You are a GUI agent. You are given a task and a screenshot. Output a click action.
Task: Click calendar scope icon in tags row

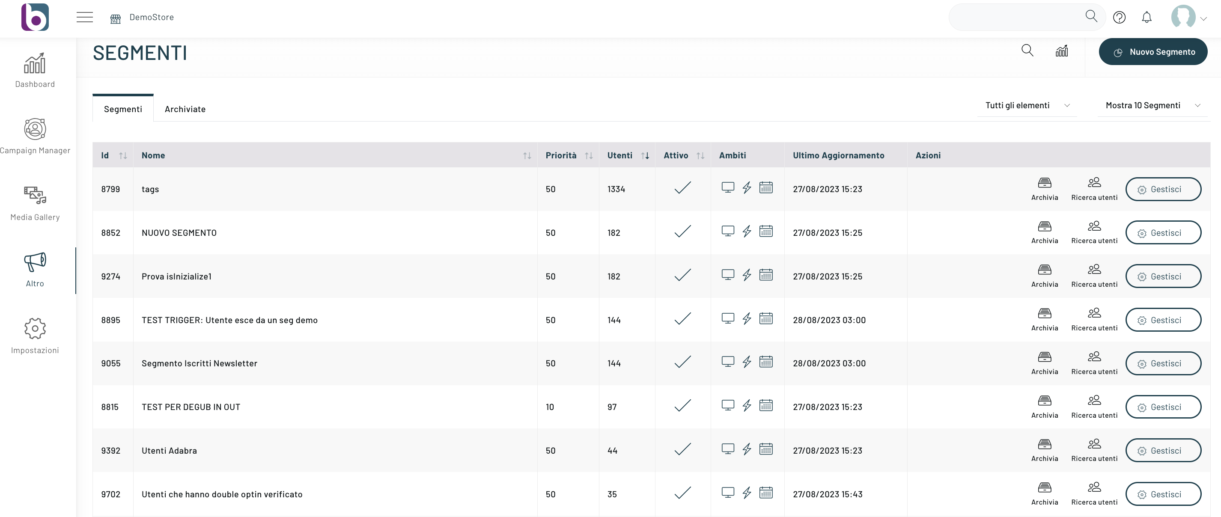(x=765, y=187)
